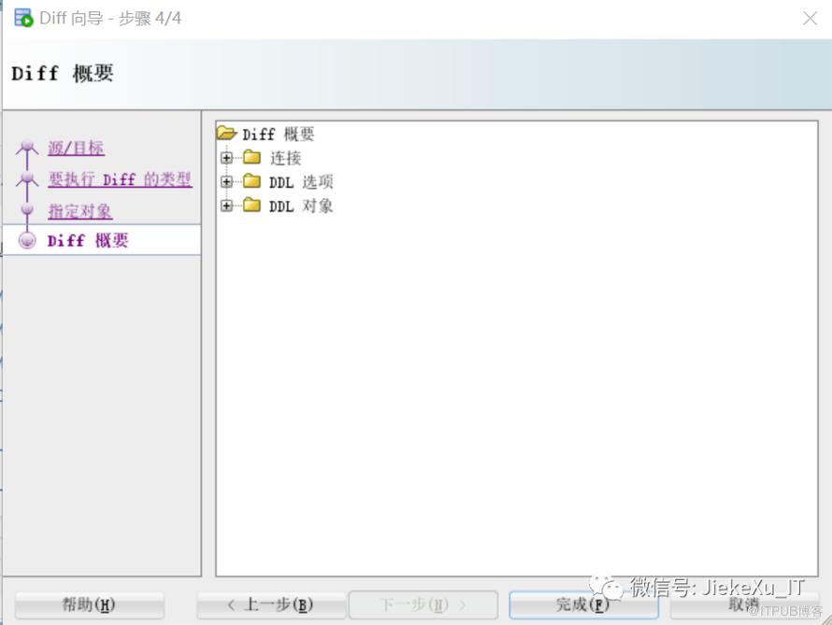This screenshot has height=625, width=832.
Task: Select the 连接 tree row text
Action: (285, 158)
